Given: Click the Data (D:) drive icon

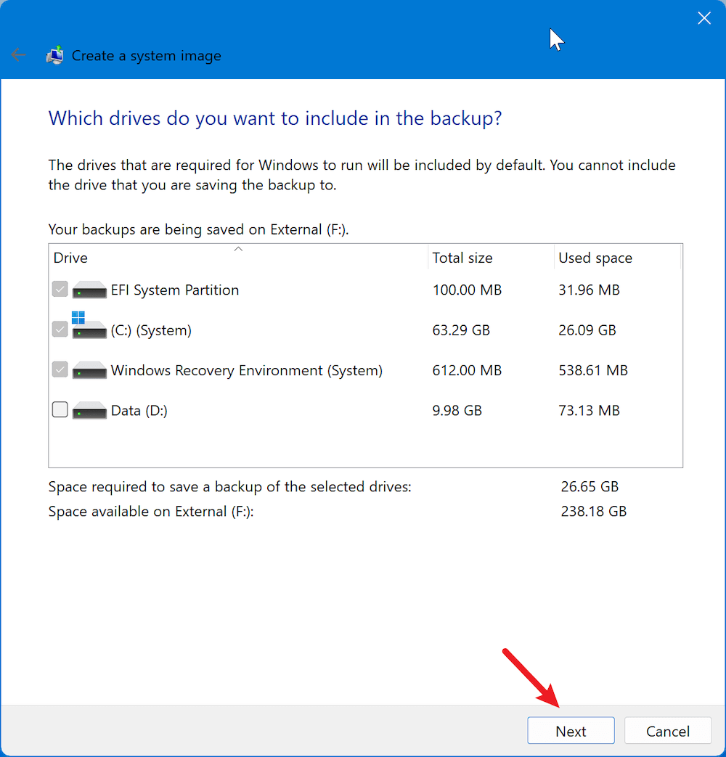Looking at the screenshot, I should (89, 410).
